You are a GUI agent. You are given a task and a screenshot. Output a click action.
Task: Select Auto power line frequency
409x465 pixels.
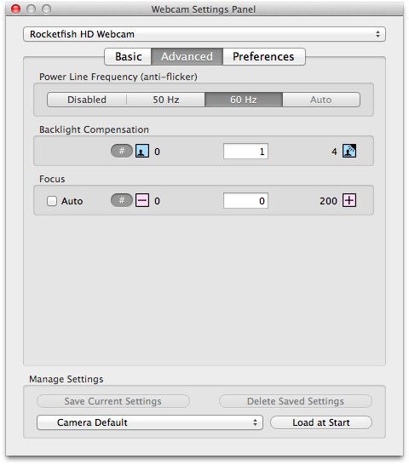click(x=321, y=100)
